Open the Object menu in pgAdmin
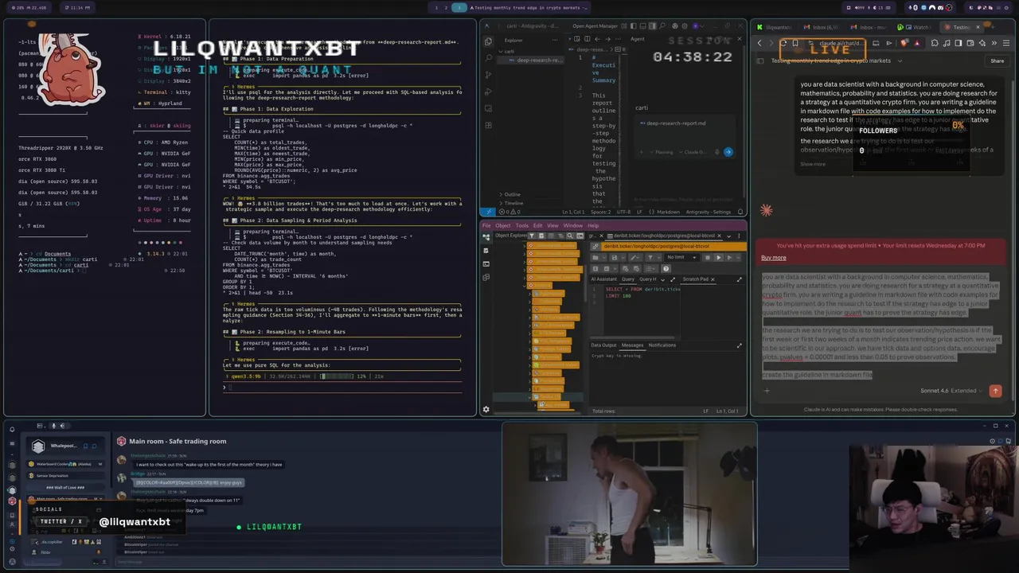The width and height of the screenshot is (1019, 573). 503,225
